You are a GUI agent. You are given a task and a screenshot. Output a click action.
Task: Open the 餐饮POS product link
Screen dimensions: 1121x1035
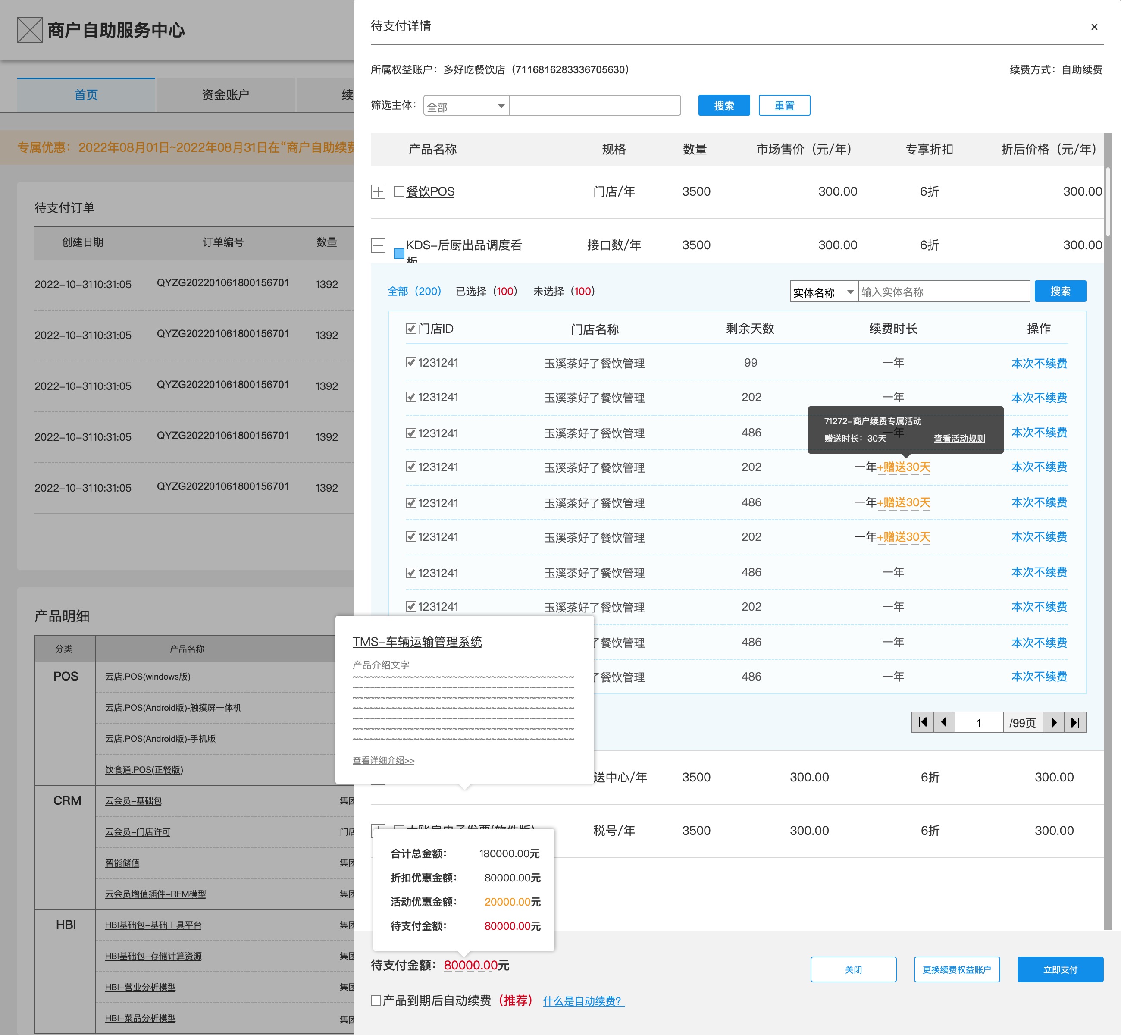tap(430, 191)
